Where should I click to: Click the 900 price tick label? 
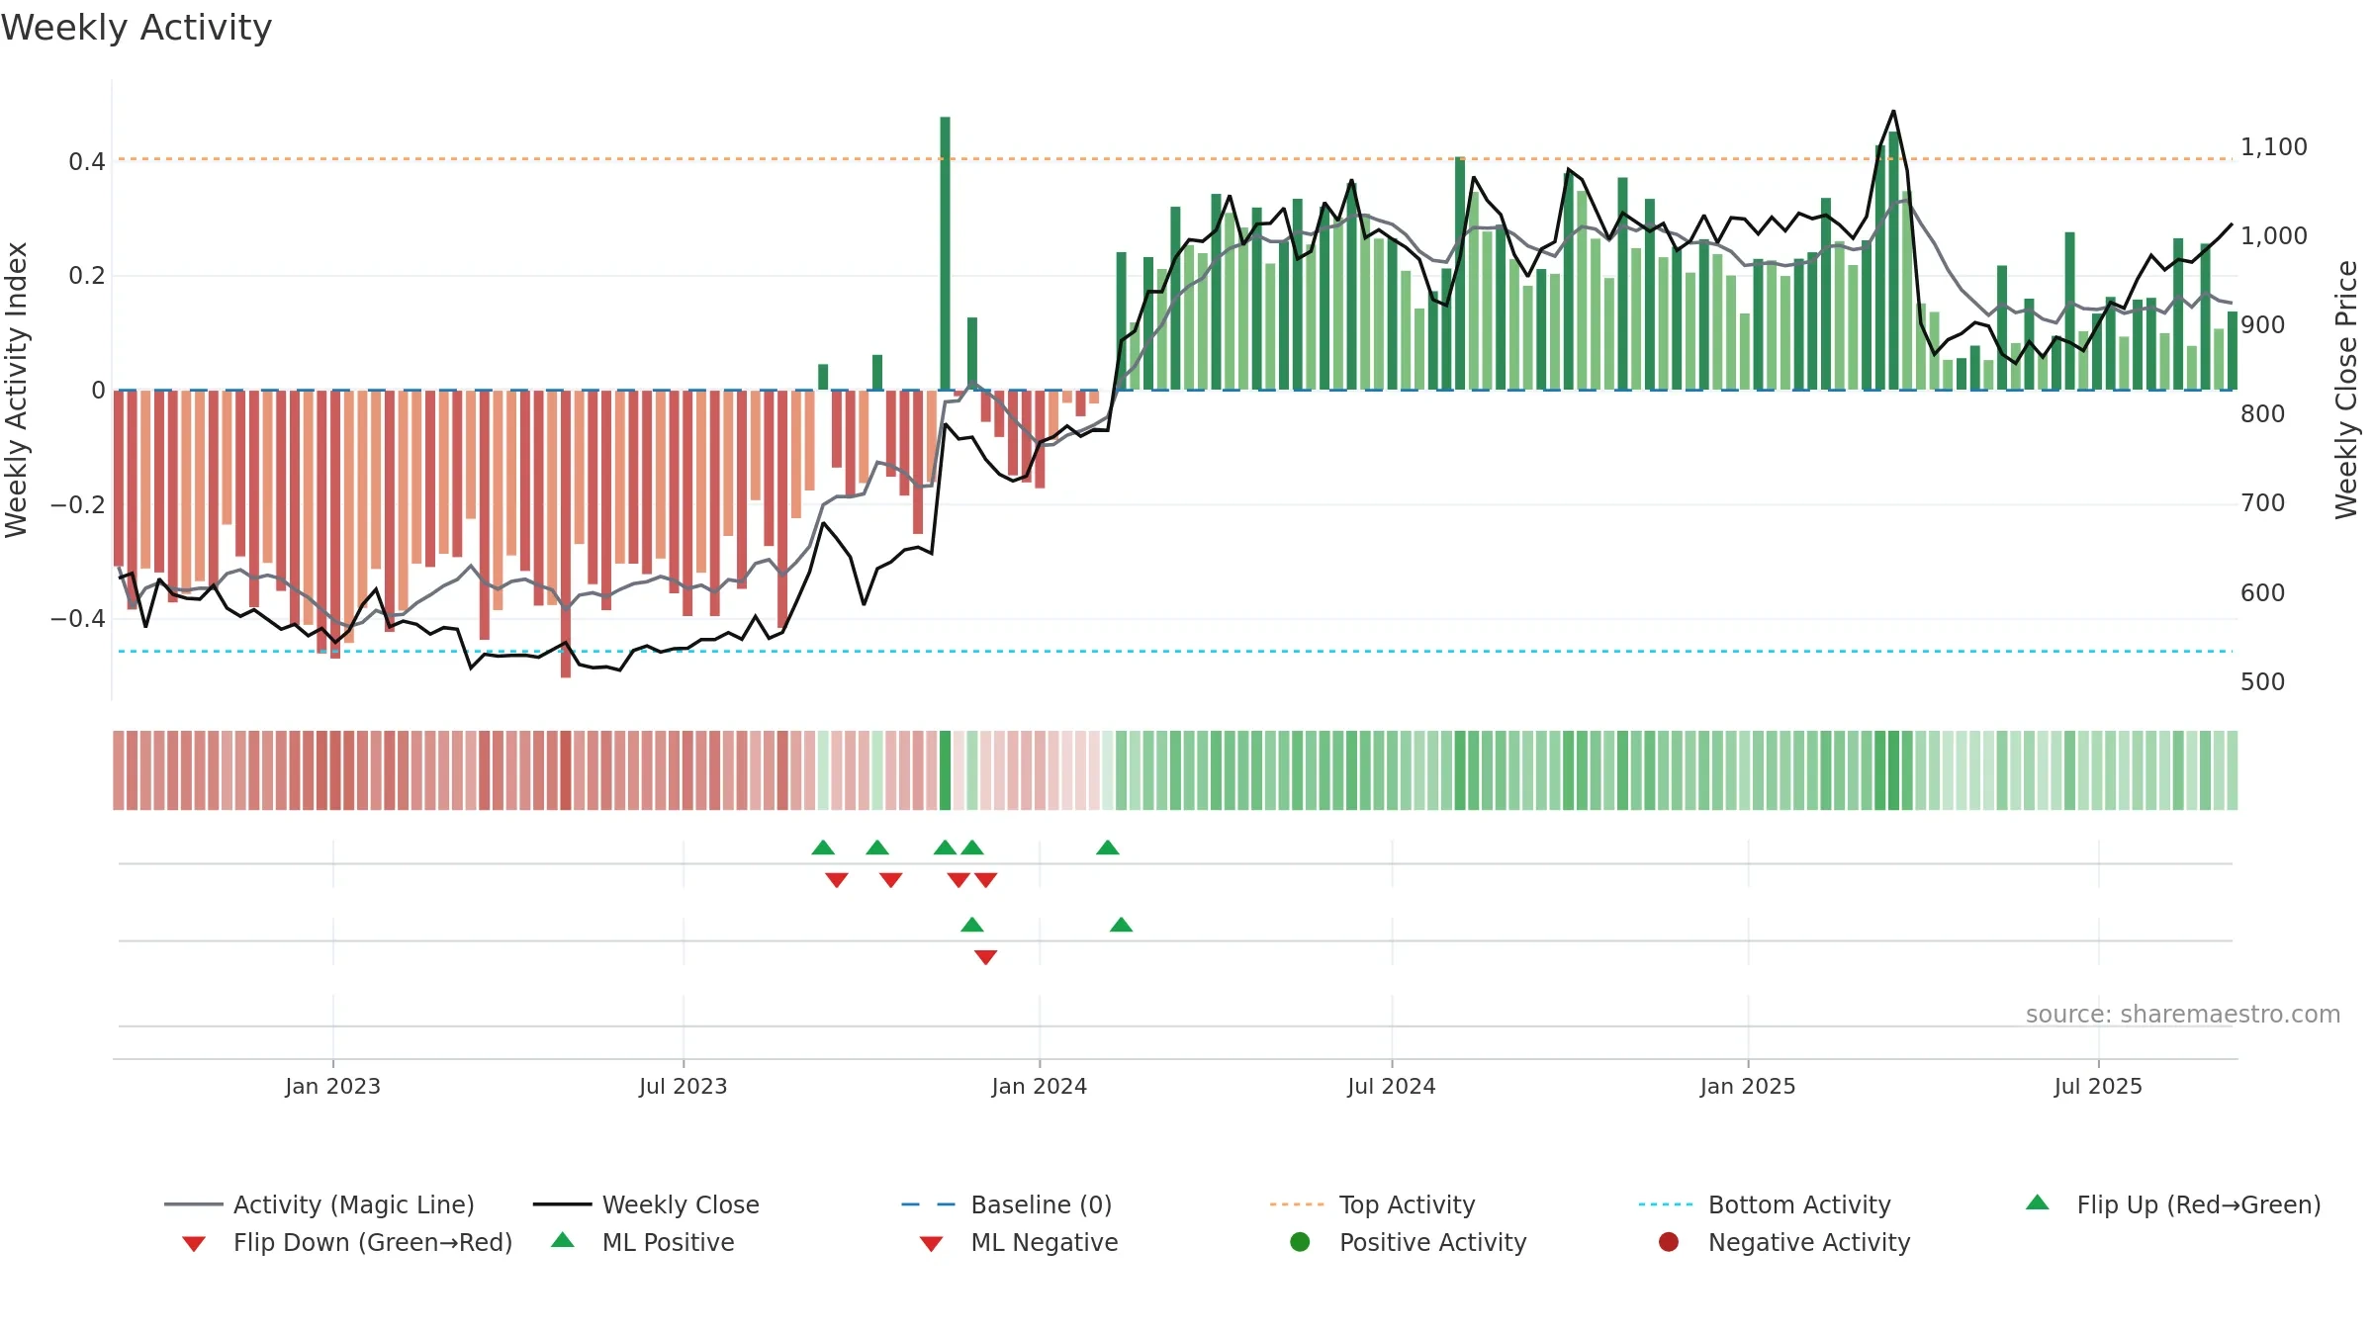2263,324
